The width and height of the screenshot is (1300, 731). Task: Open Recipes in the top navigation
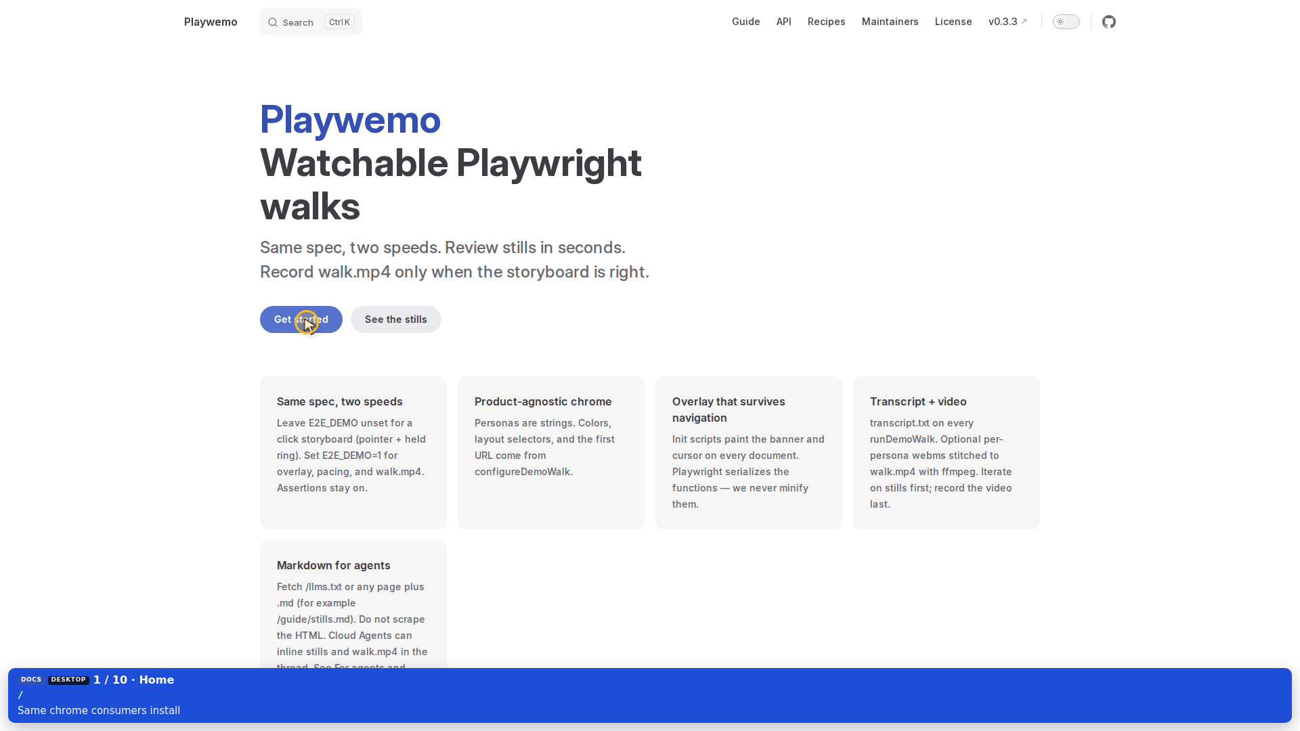[x=827, y=22]
